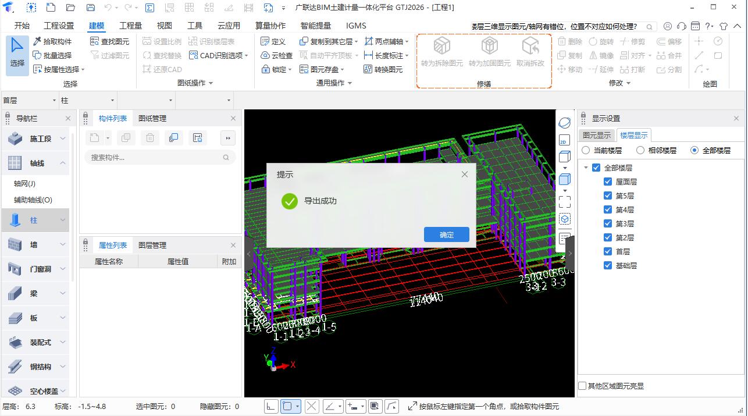Click 拾取构件 pick component tool
This screenshot has width=748, height=416.
52,41
